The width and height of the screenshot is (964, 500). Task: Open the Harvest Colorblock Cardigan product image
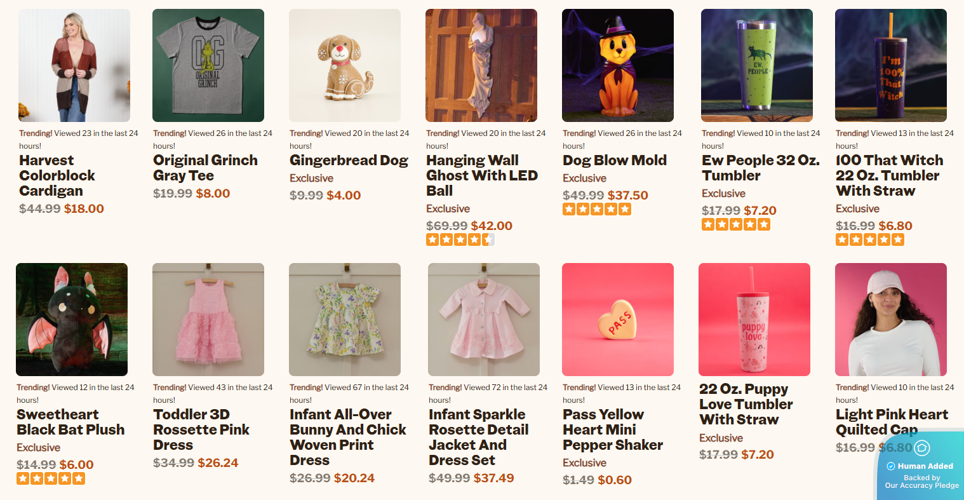point(74,65)
